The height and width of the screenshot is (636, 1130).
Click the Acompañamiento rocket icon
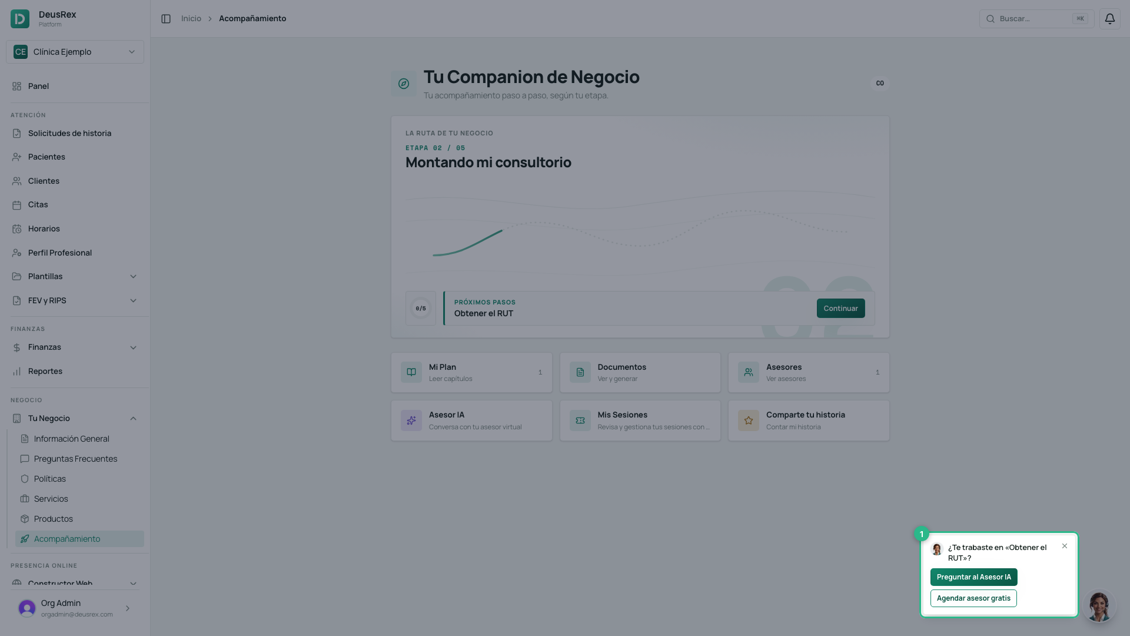pyautogui.click(x=24, y=539)
